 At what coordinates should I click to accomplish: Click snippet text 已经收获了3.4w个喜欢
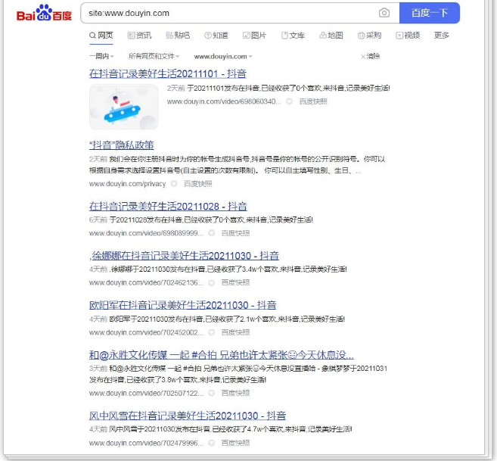coord(243,269)
